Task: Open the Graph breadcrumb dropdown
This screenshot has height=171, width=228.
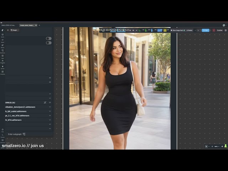Action: click(15, 30)
